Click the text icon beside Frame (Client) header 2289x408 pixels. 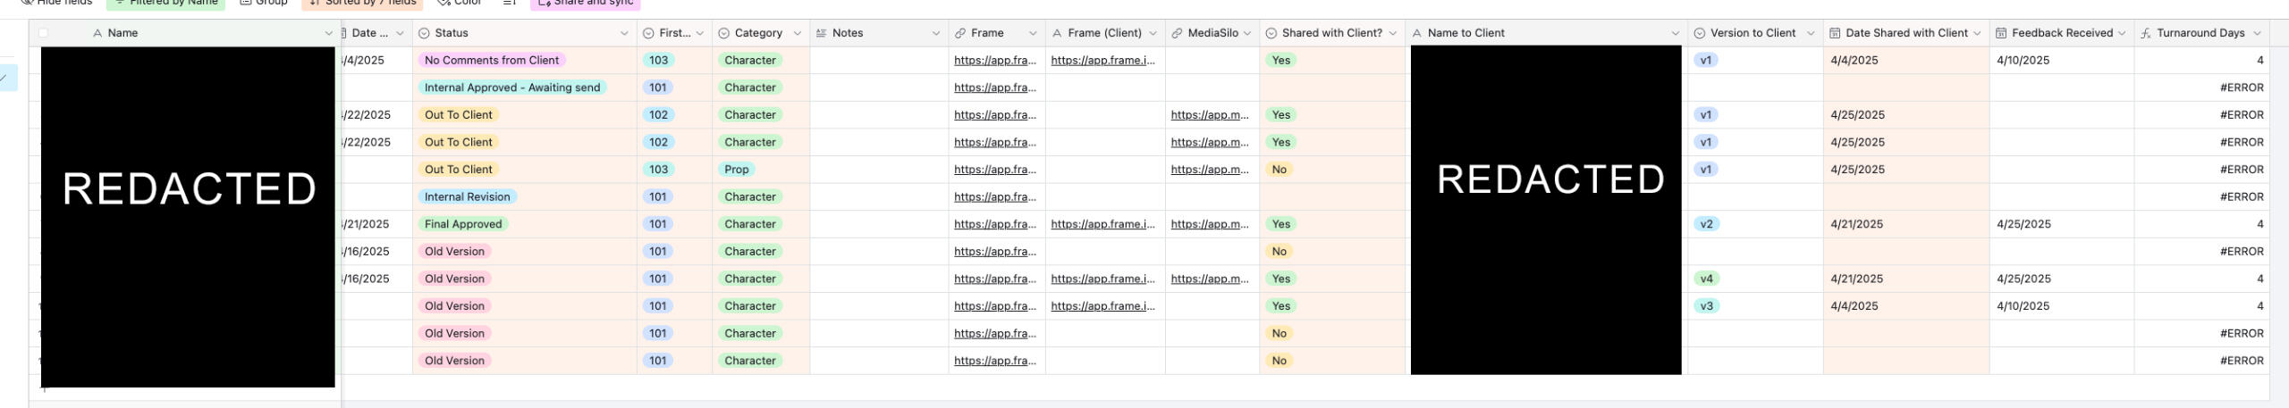tap(1057, 33)
